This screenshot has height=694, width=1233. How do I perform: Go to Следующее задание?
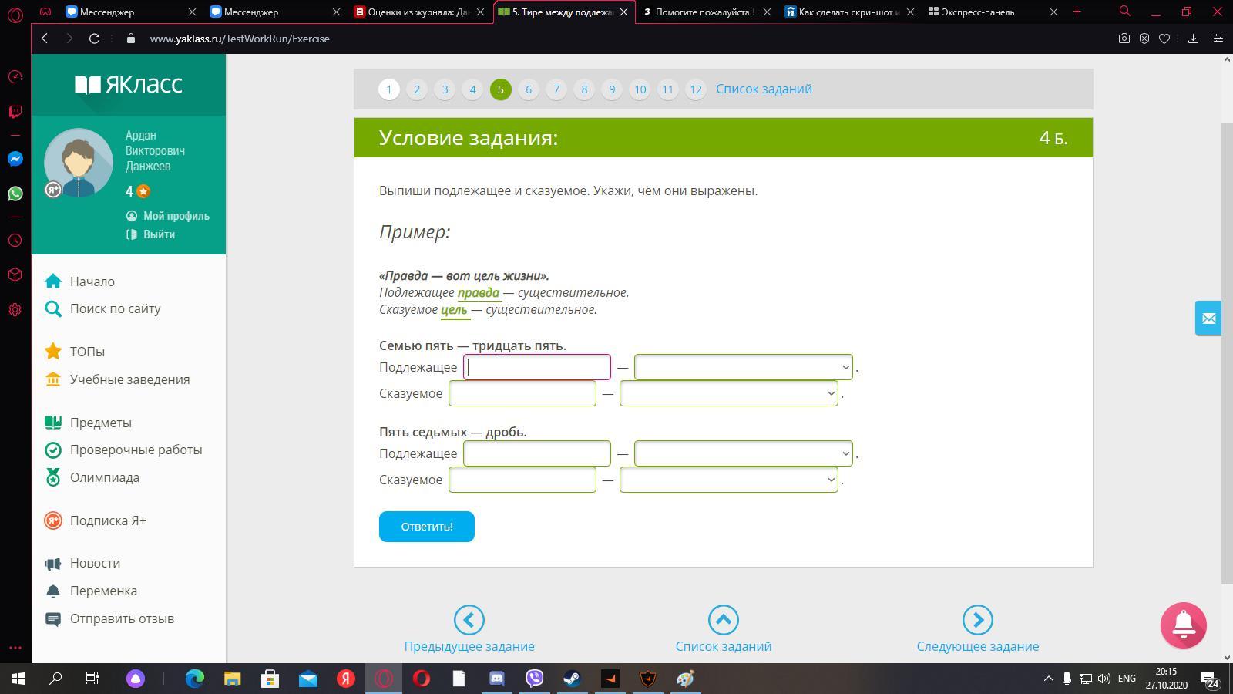coord(978,629)
